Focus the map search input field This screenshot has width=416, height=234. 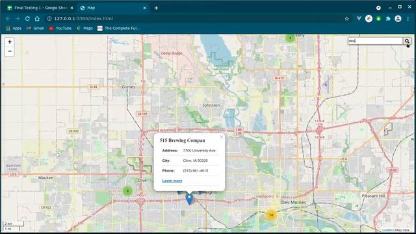(x=376, y=41)
